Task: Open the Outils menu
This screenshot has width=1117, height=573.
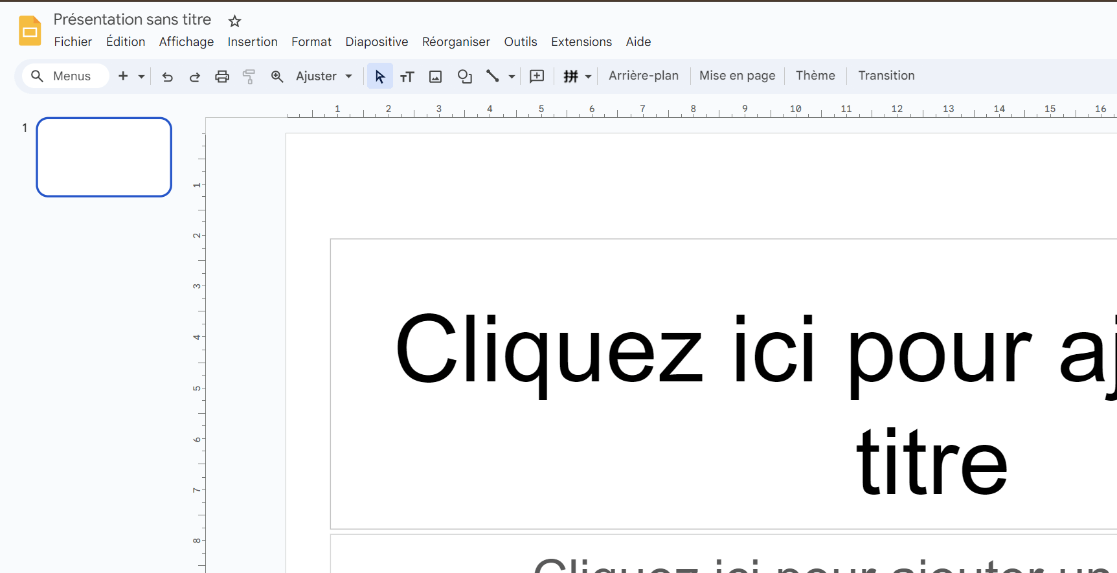Action: tap(521, 42)
